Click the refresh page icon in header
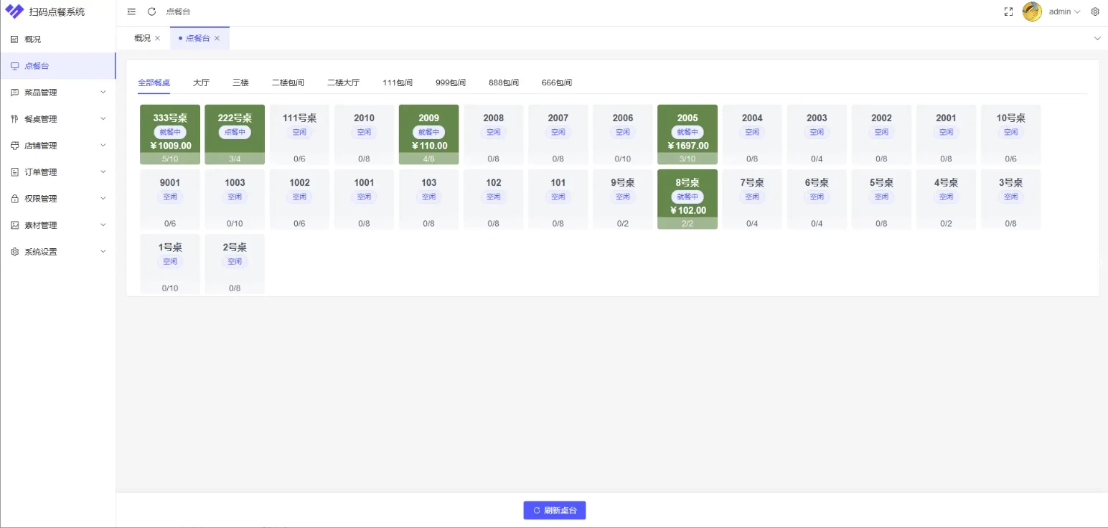Image resolution: width=1108 pixels, height=528 pixels. [x=151, y=11]
